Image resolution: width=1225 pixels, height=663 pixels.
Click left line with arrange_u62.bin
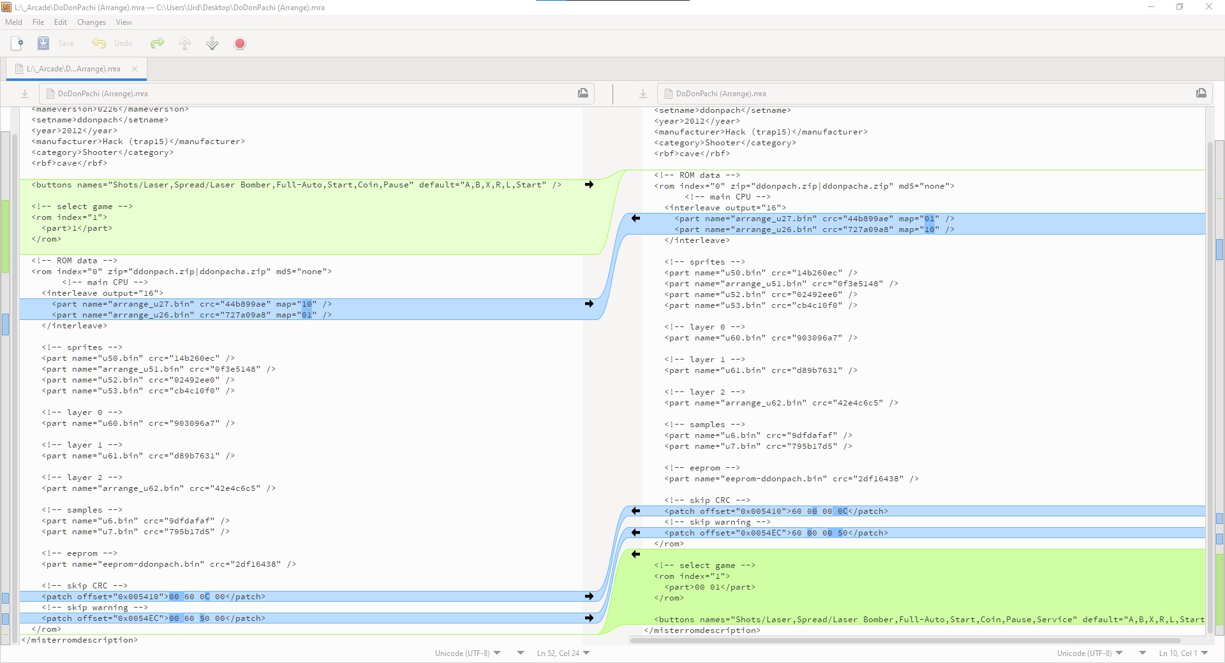click(x=159, y=488)
